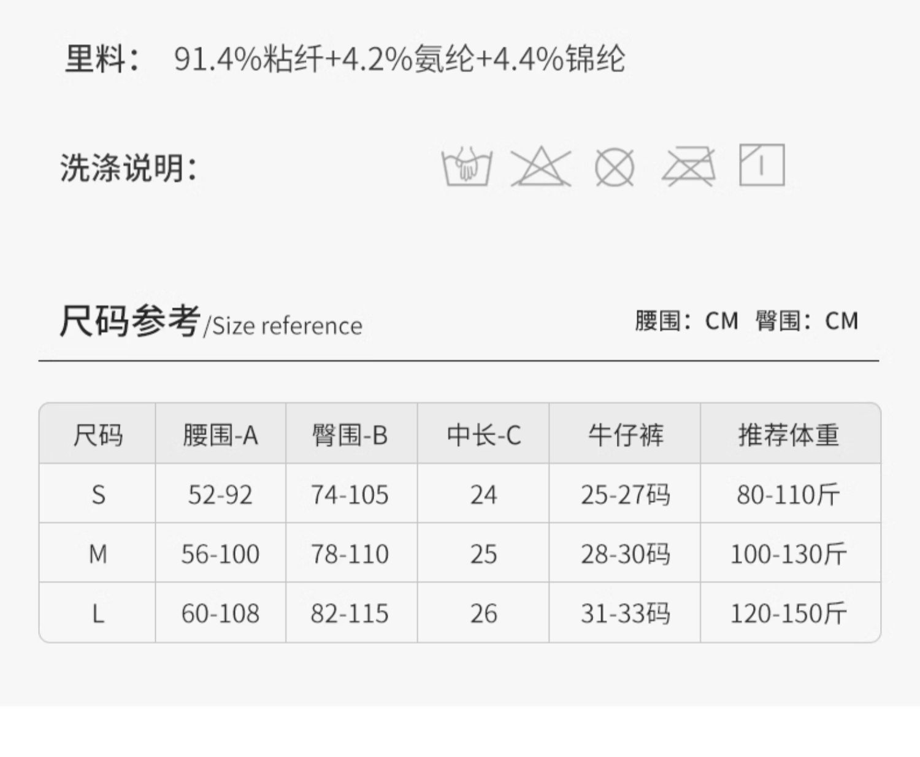Image resolution: width=920 pixels, height=757 pixels.
Task: Click the 腰围-A column header
Action: click(220, 435)
